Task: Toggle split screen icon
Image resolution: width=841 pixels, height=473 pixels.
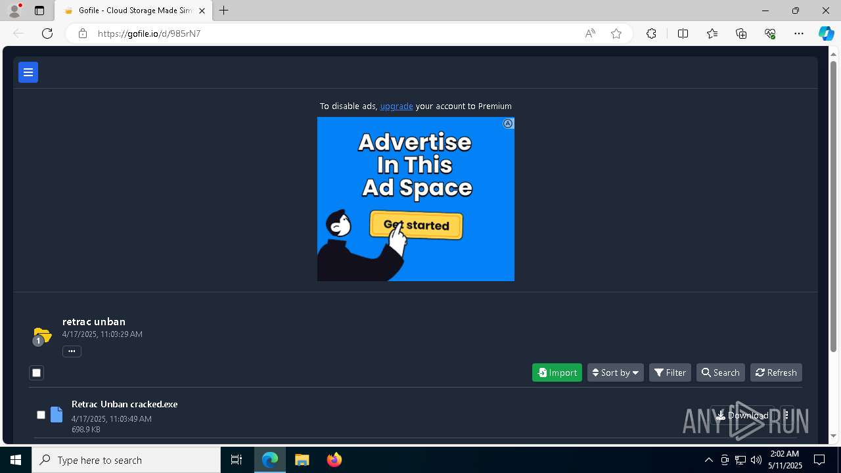Action: (x=683, y=34)
